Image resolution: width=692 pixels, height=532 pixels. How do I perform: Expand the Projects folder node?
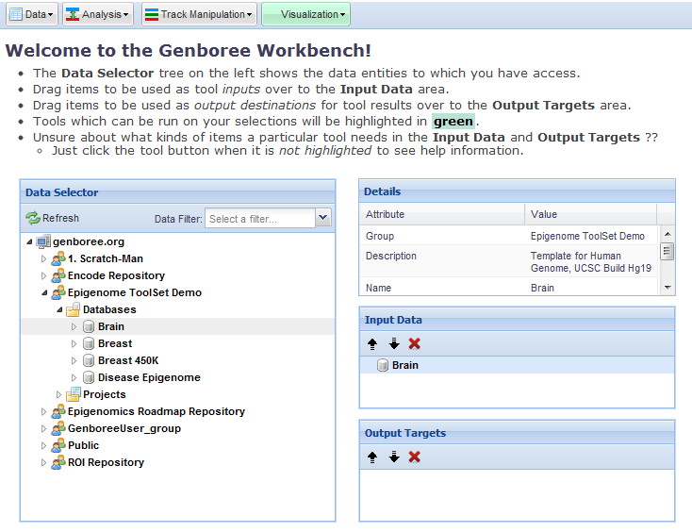point(58,394)
